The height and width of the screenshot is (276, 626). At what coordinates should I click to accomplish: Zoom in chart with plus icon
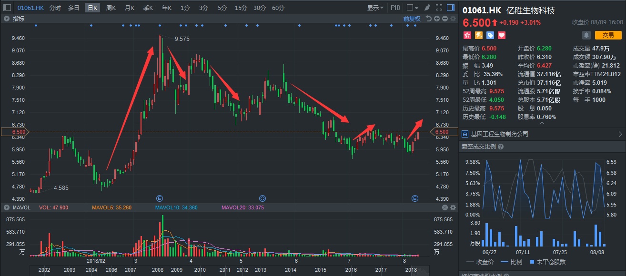pyautogui.click(x=437, y=19)
